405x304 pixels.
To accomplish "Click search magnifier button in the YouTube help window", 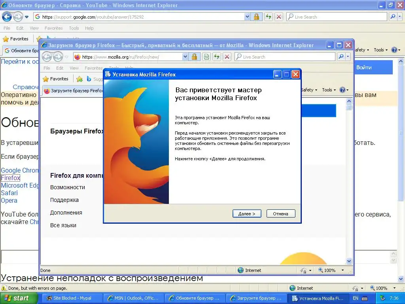I will [393, 17].
